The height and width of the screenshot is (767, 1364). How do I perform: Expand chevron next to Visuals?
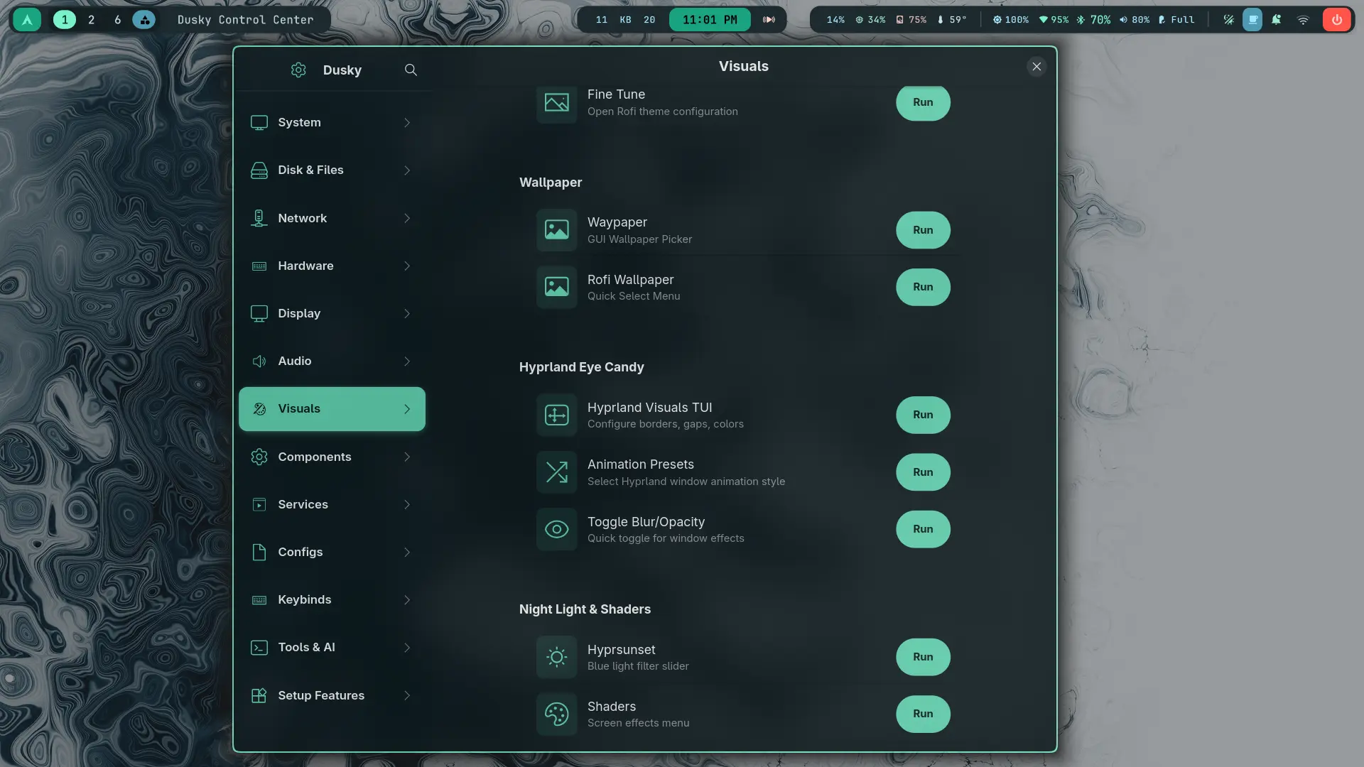point(407,409)
